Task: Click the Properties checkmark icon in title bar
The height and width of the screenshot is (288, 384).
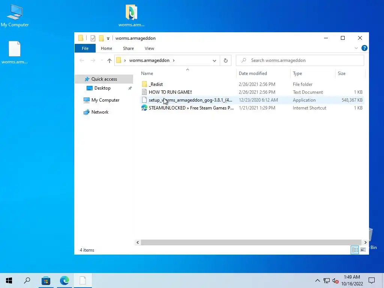Action: (93, 38)
